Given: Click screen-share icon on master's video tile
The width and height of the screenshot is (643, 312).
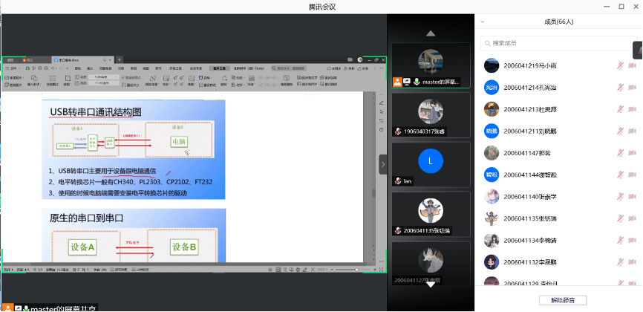Looking at the screenshot, I should [407, 81].
